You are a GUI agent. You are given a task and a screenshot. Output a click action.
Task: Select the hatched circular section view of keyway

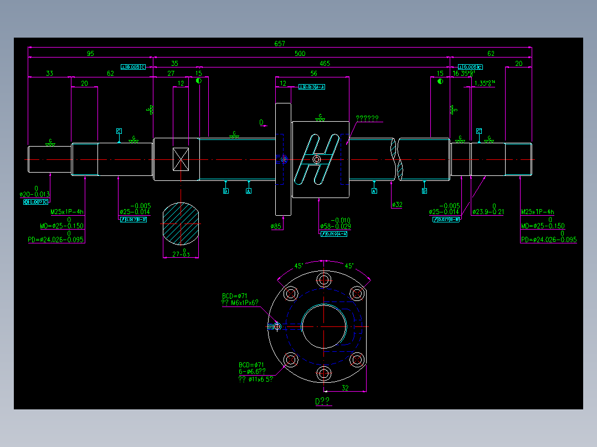(x=181, y=223)
